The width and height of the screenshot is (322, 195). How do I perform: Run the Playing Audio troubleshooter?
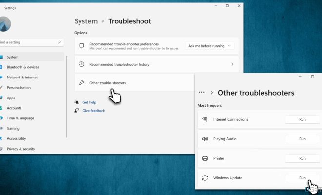[x=302, y=139]
